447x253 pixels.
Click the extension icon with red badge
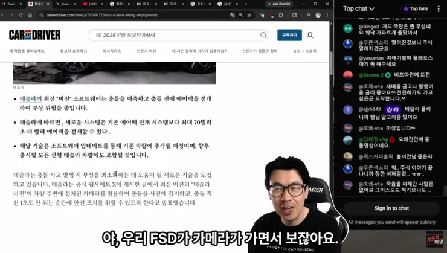(272, 15)
